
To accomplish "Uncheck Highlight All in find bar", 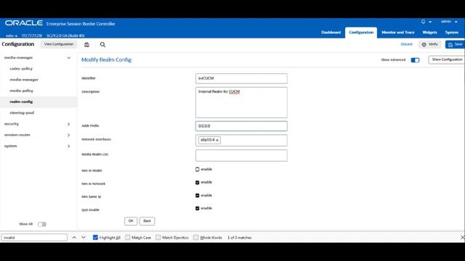I will click(95, 237).
